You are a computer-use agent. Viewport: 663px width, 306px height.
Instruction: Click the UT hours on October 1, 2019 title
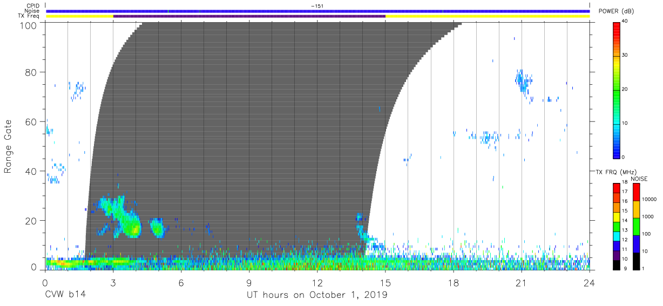click(x=317, y=295)
